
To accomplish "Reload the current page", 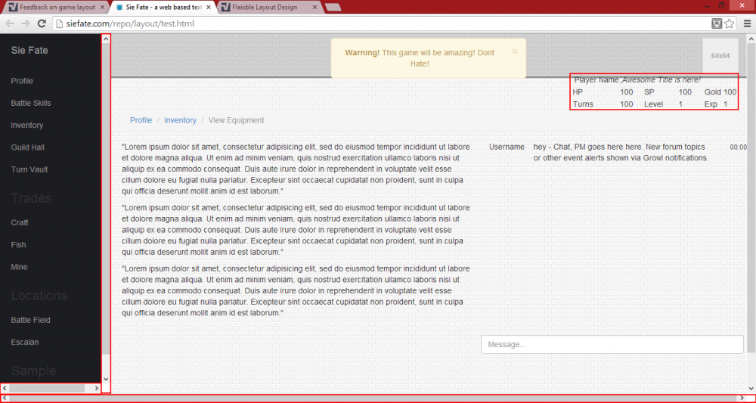I will [x=42, y=24].
